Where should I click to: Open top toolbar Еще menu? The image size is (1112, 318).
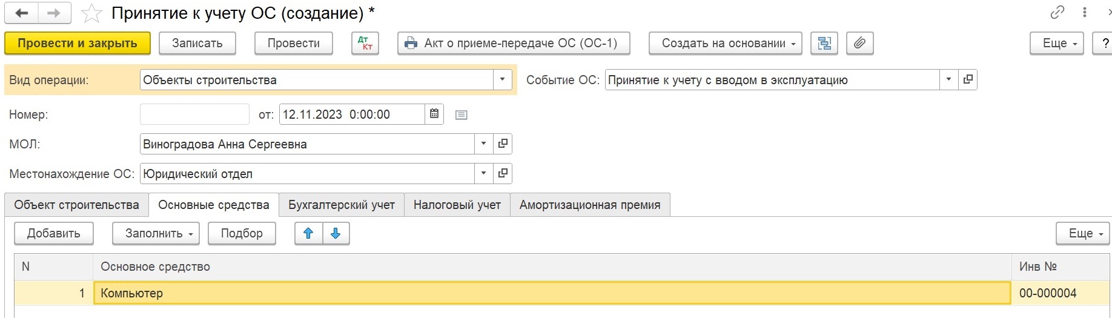[x=1057, y=43]
